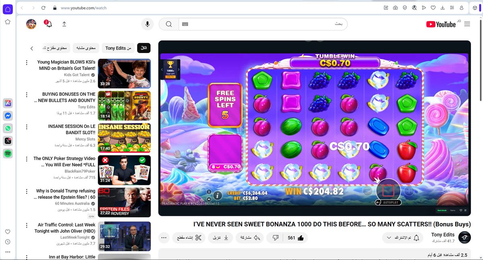Open Messenger in the browser sidebar
Viewport: 483px width, 260px height.
8,116
